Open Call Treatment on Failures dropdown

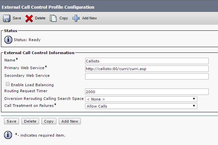click(141, 106)
